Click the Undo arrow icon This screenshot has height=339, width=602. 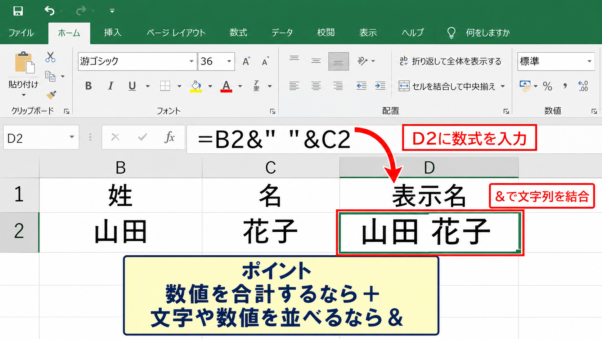click(50, 11)
